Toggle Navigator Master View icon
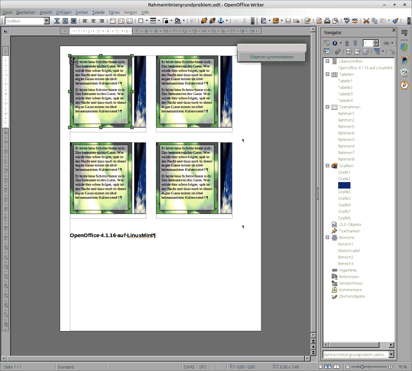The image size is (412, 371). (326, 43)
